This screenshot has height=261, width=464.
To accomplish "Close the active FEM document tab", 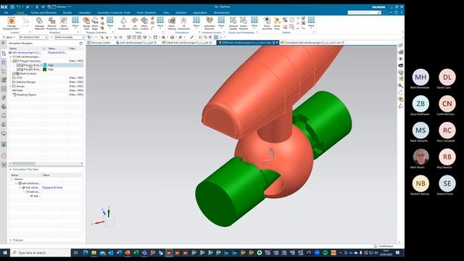I will [277, 43].
